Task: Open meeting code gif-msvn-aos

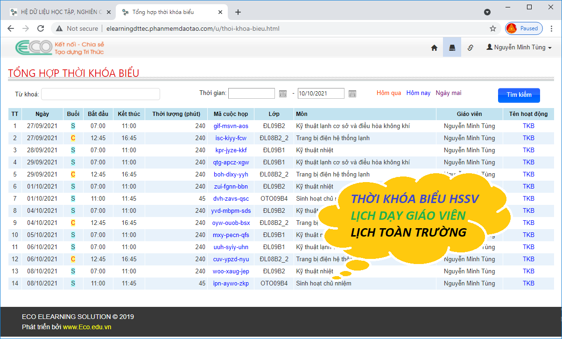Action: [x=231, y=126]
